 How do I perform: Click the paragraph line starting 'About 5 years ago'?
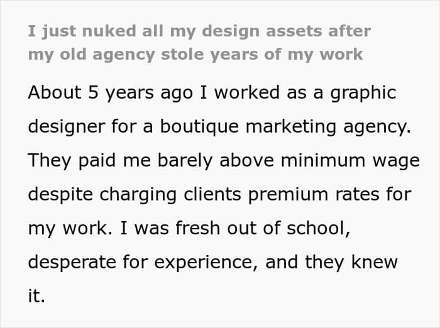(x=212, y=93)
